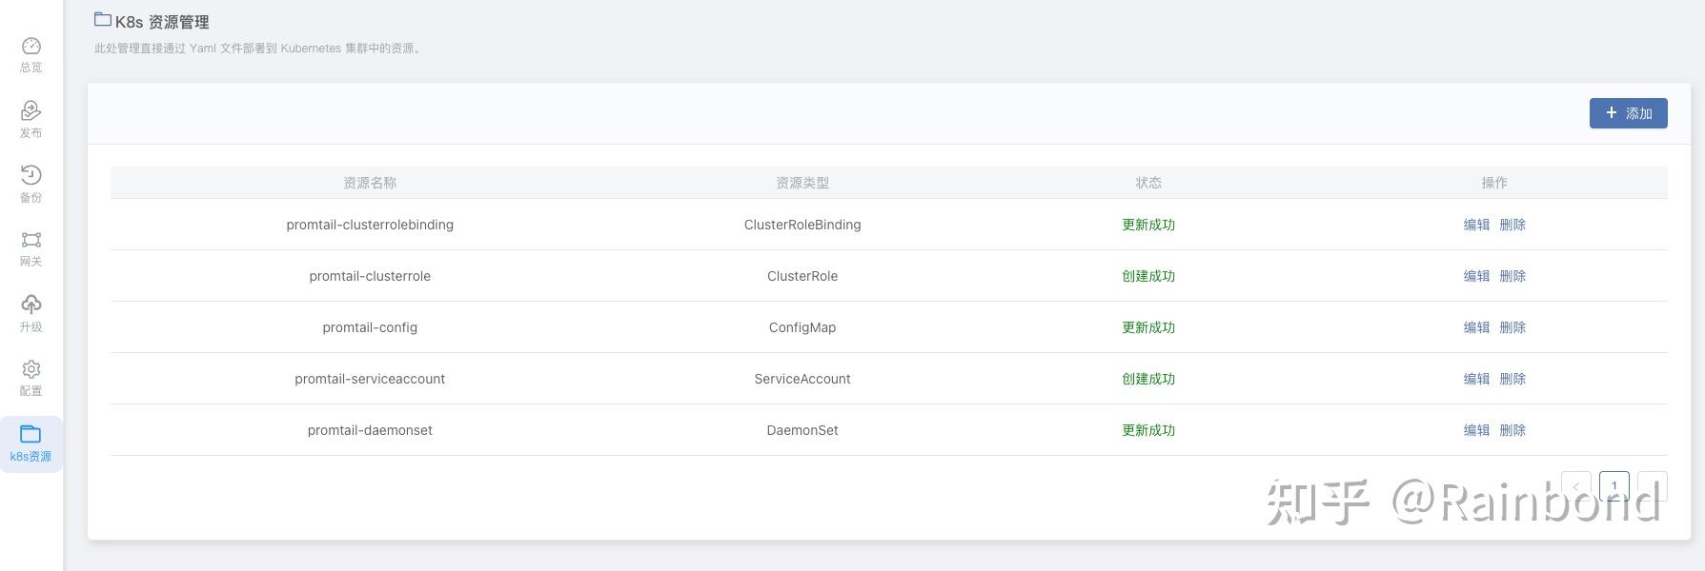Go to pagination page 1

pos(1614,486)
